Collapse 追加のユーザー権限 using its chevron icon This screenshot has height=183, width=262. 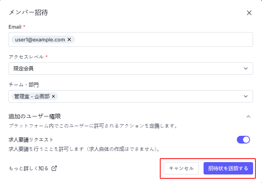[248, 116]
